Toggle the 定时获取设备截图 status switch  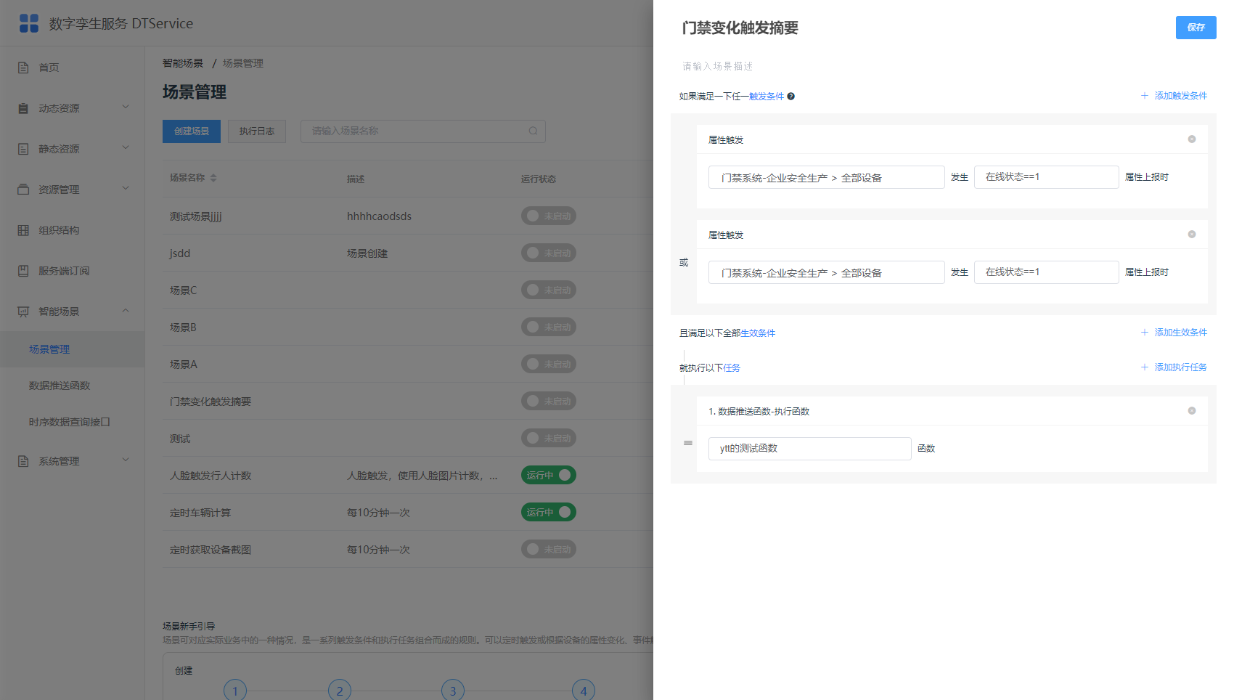[x=549, y=549]
